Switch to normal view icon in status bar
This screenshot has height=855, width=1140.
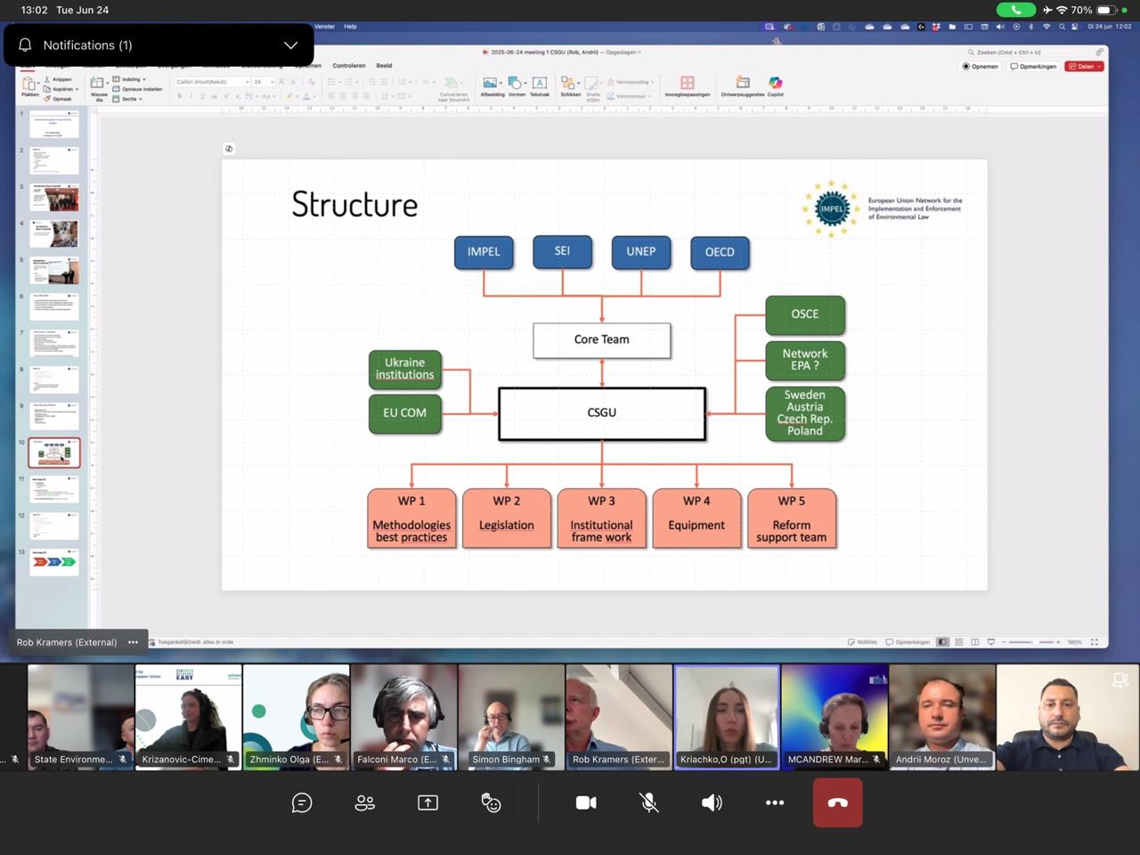tap(942, 642)
